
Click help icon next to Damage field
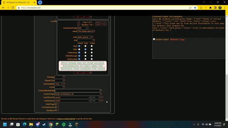point(64,77)
